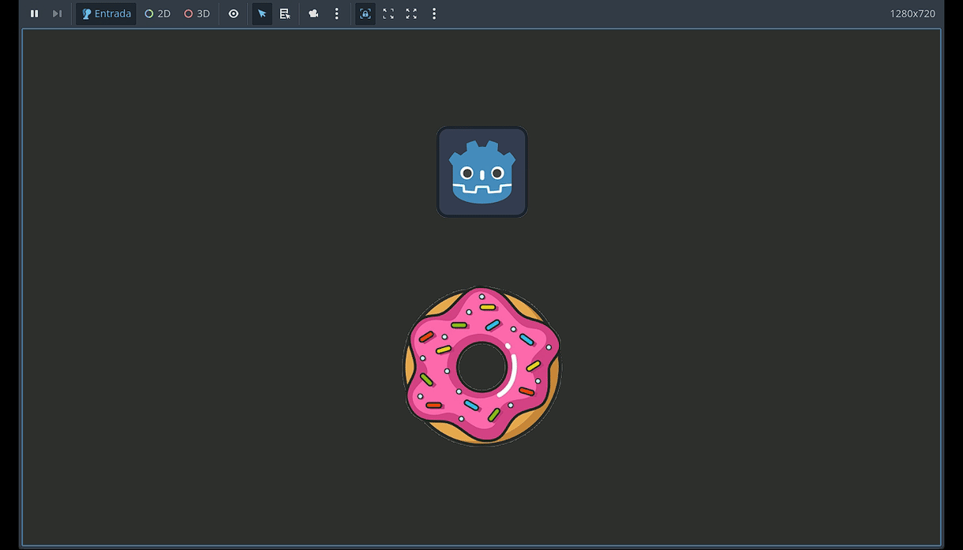Choose the list select tool

click(285, 13)
